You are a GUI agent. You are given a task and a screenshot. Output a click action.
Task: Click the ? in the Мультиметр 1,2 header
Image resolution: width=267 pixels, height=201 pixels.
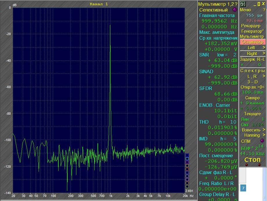pos(236,4)
